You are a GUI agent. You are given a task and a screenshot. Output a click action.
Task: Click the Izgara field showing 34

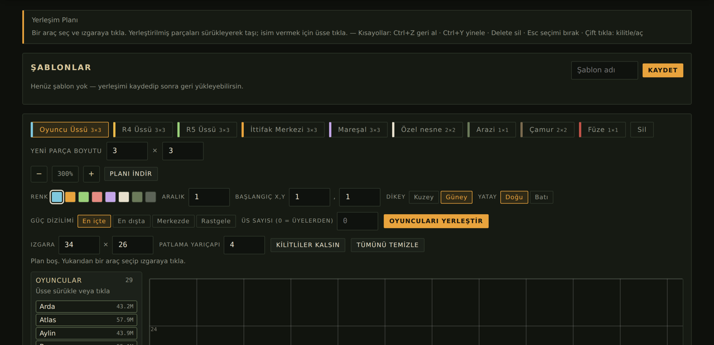click(x=79, y=245)
